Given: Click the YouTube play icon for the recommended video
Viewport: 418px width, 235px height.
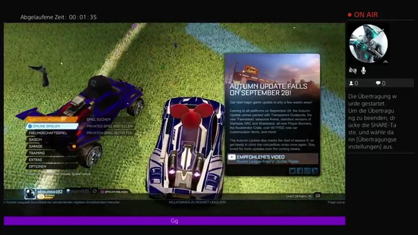Looking at the screenshot, I should tap(231, 157).
